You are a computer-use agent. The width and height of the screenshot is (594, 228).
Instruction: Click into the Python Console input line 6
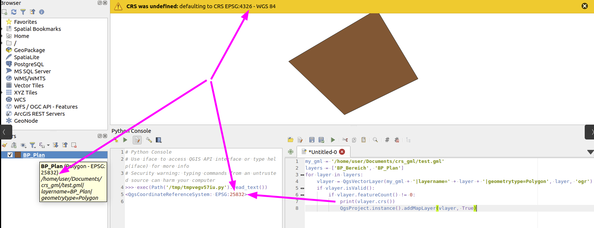(x=203, y=202)
